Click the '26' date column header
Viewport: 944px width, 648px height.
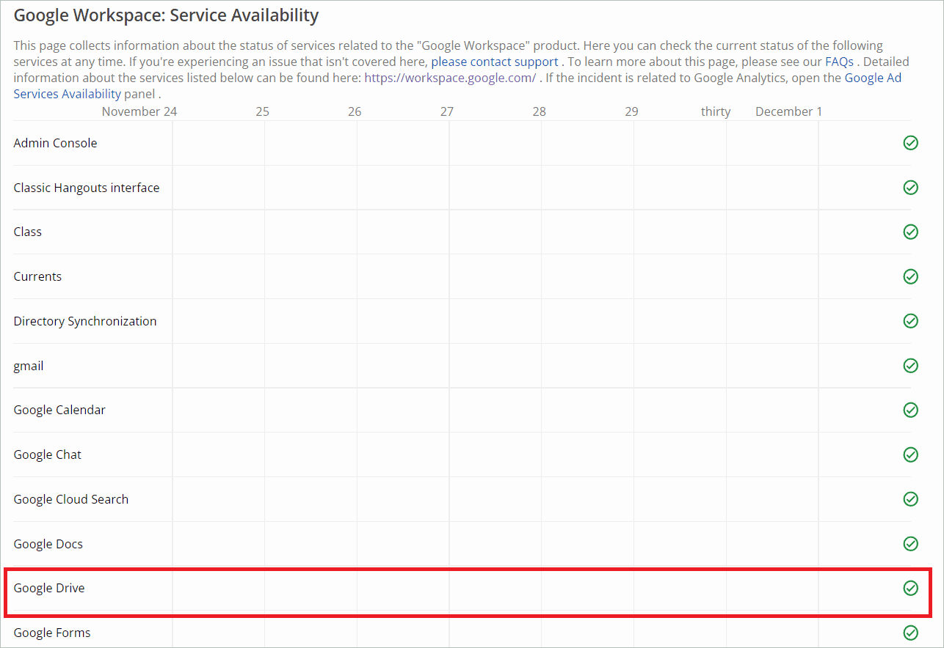coord(355,111)
